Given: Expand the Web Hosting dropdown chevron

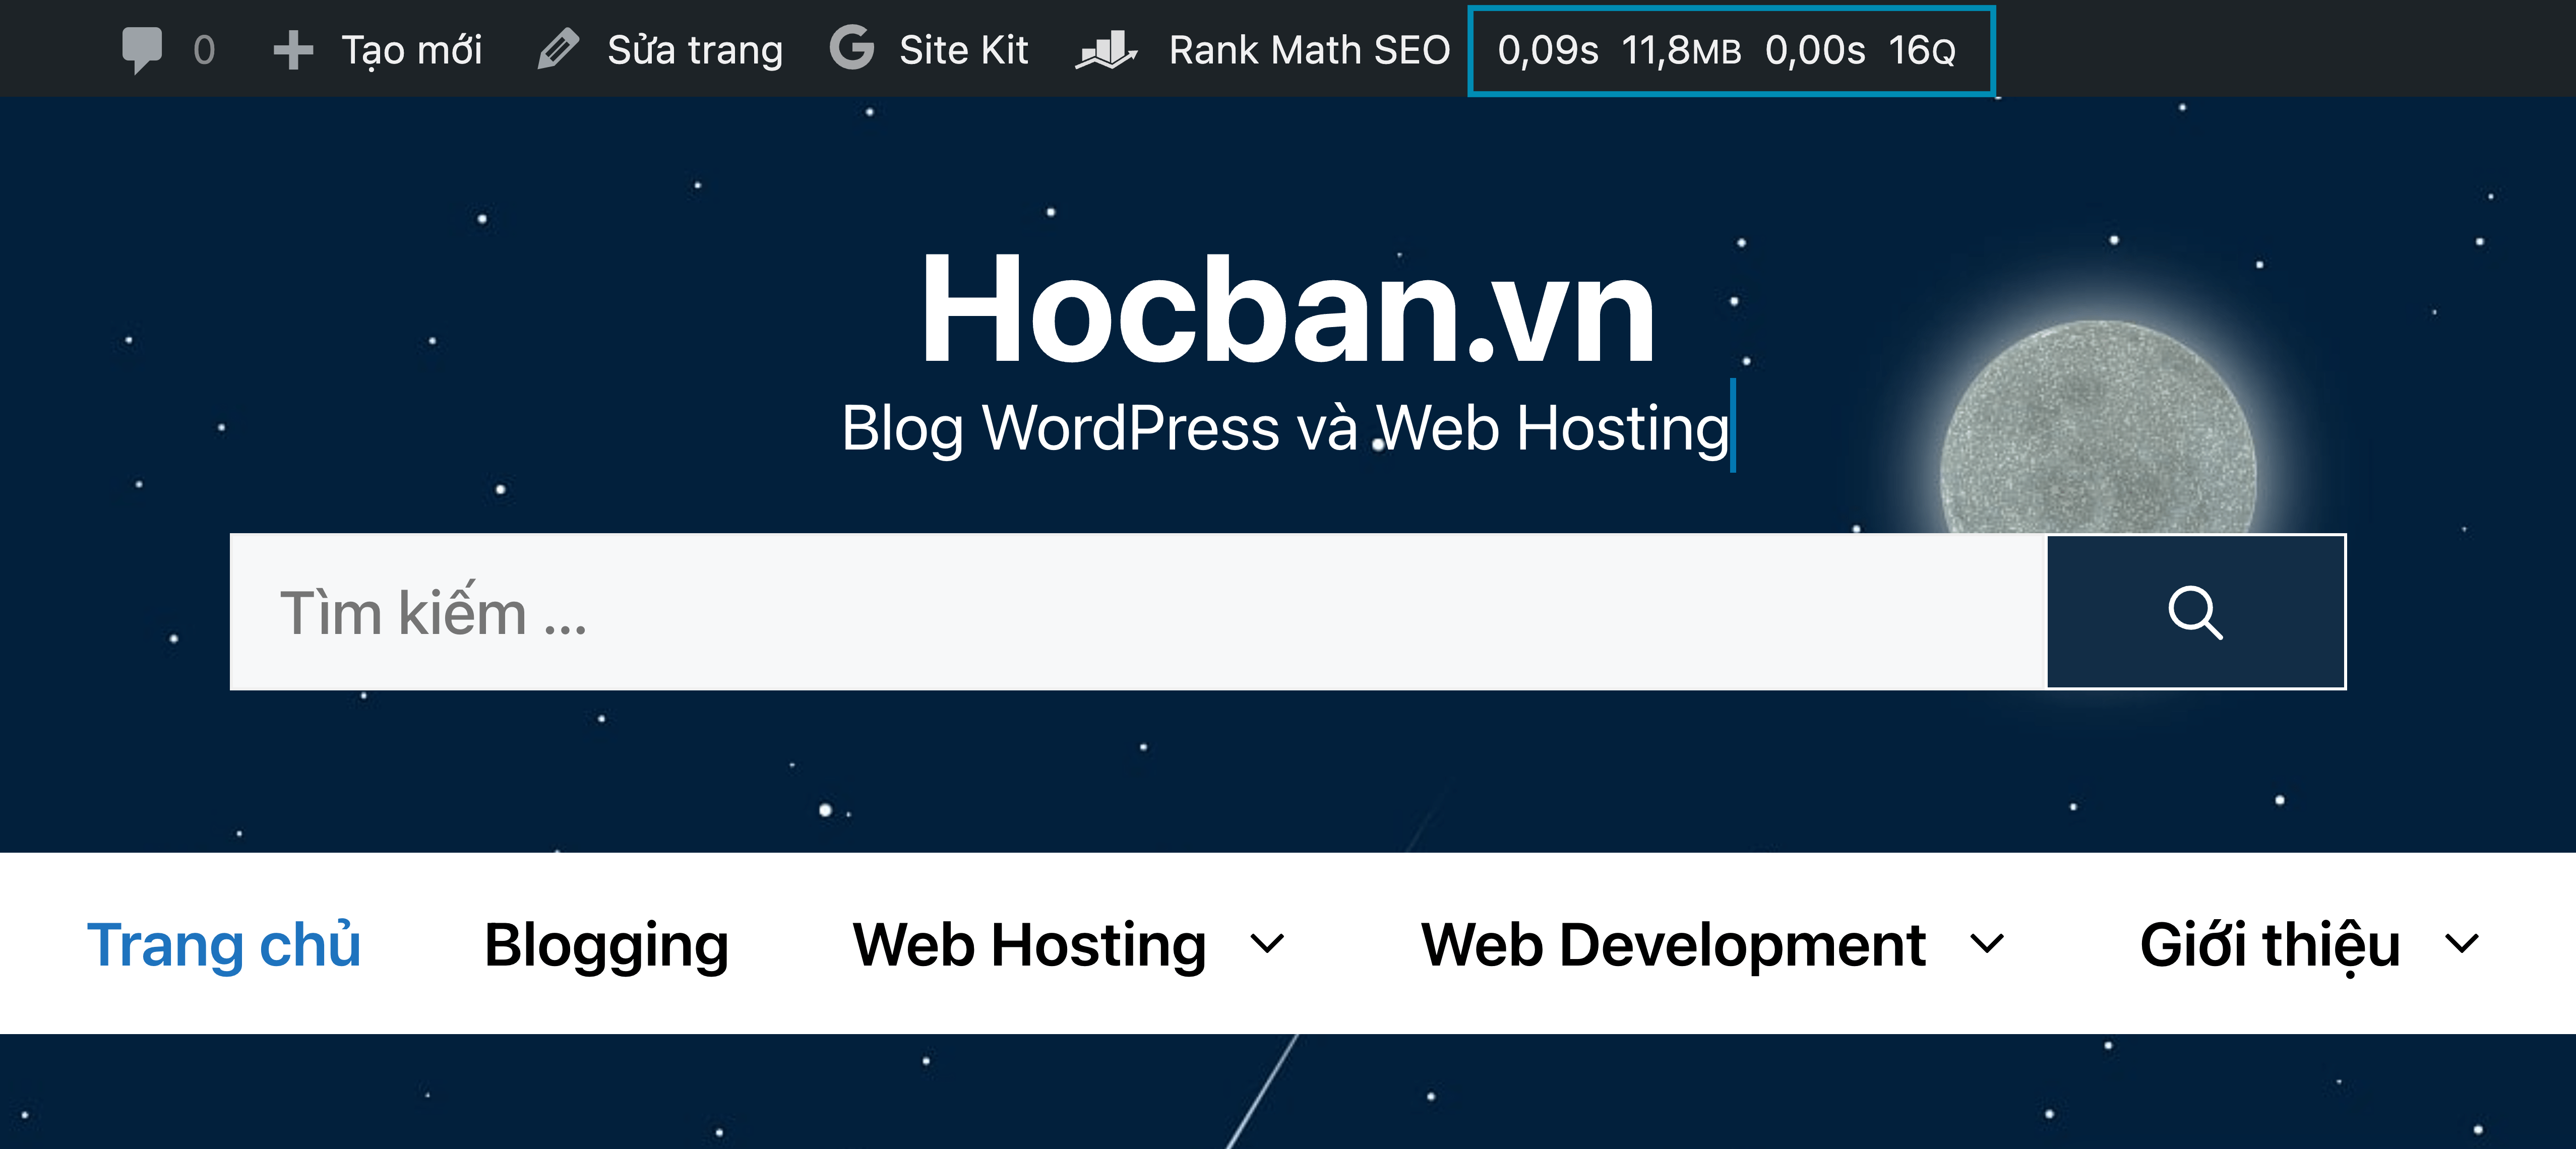Looking at the screenshot, I should pyautogui.click(x=1266, y=944).
